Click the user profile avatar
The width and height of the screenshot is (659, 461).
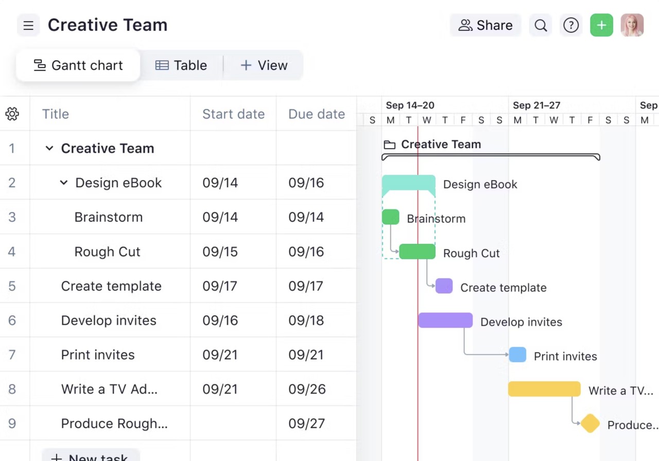click(x=632, y=25)
